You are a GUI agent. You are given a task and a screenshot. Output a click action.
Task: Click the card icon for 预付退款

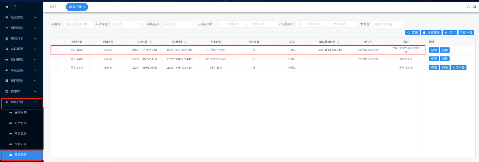[6, 60]
